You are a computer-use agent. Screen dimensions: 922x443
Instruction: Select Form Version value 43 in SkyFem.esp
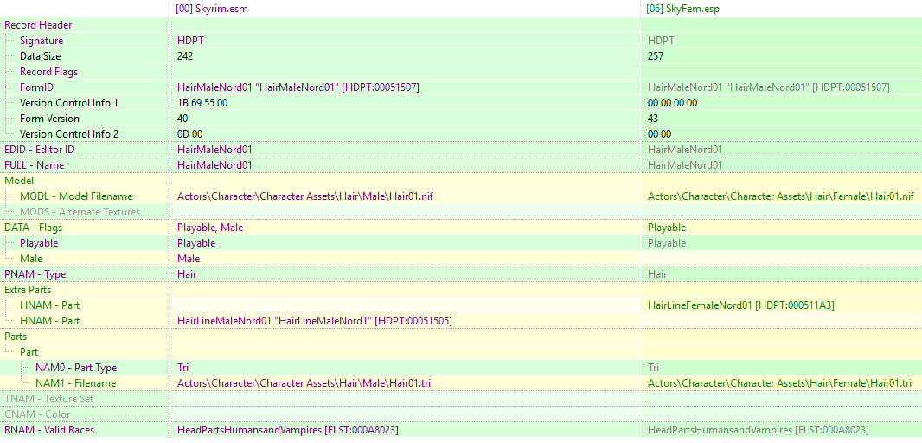653,119
